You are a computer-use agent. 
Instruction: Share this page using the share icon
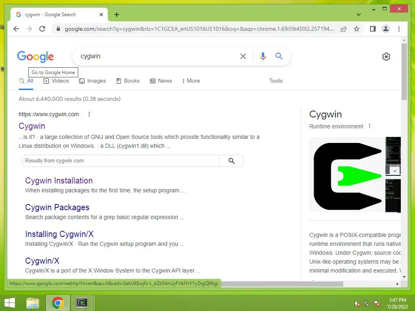pyautogui.click(x=344, y=29)
